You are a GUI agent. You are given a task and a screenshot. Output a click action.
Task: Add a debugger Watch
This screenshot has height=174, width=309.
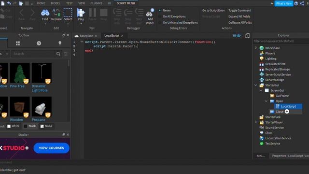point(150,16)
